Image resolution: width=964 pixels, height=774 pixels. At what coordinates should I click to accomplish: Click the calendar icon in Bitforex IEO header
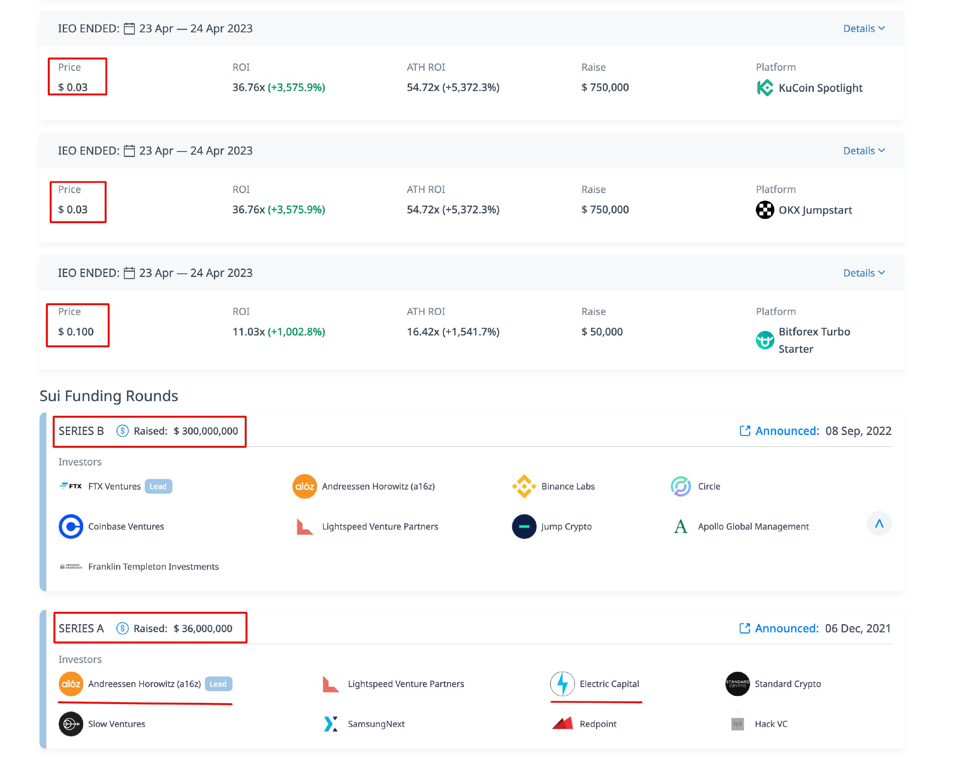click(129, 272)
